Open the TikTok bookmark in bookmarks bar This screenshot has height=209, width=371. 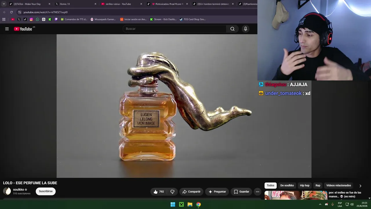[x=25, y=19]
